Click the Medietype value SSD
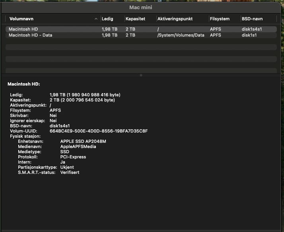 [x=65, y=152]
